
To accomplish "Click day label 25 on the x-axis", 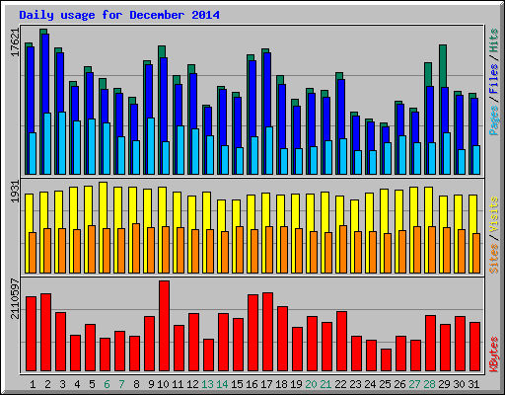I will click(385, 384).
